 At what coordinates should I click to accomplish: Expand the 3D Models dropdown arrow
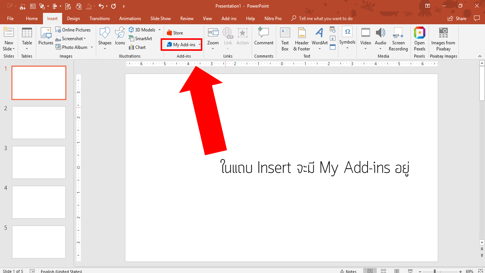(160, 29)
